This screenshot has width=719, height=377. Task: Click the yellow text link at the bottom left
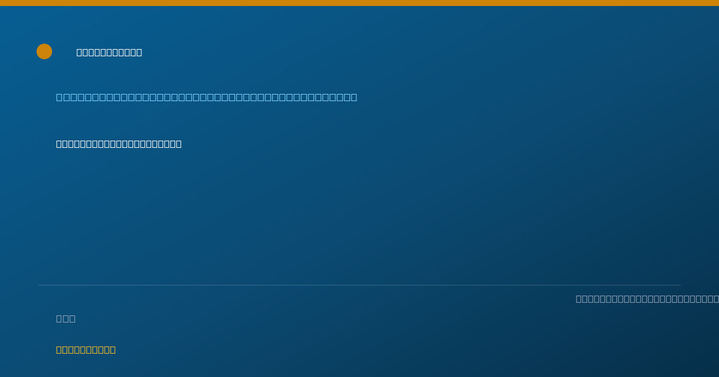[x=86, y=349]
